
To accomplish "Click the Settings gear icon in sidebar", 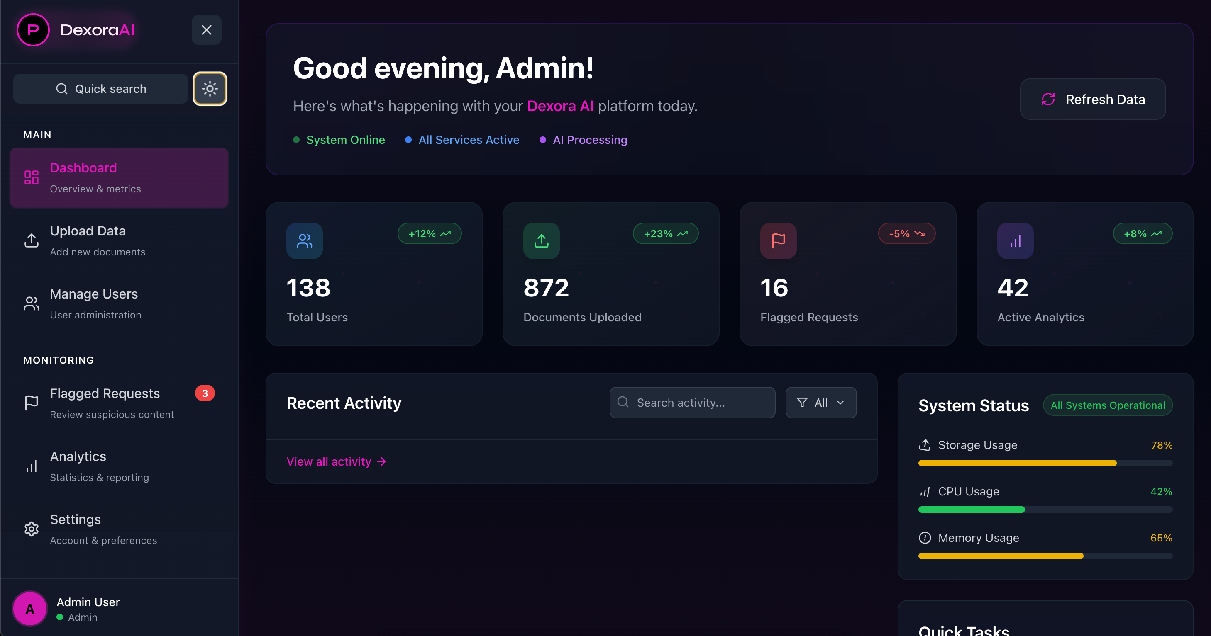I will (32, 529).
